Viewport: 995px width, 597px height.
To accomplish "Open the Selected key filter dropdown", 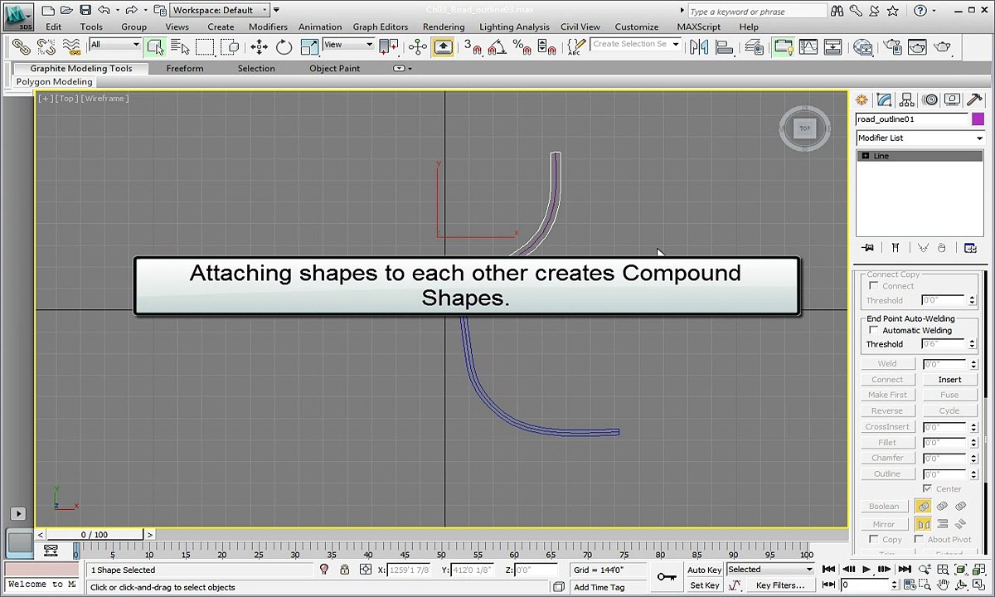I will click(x=770, y=570).
